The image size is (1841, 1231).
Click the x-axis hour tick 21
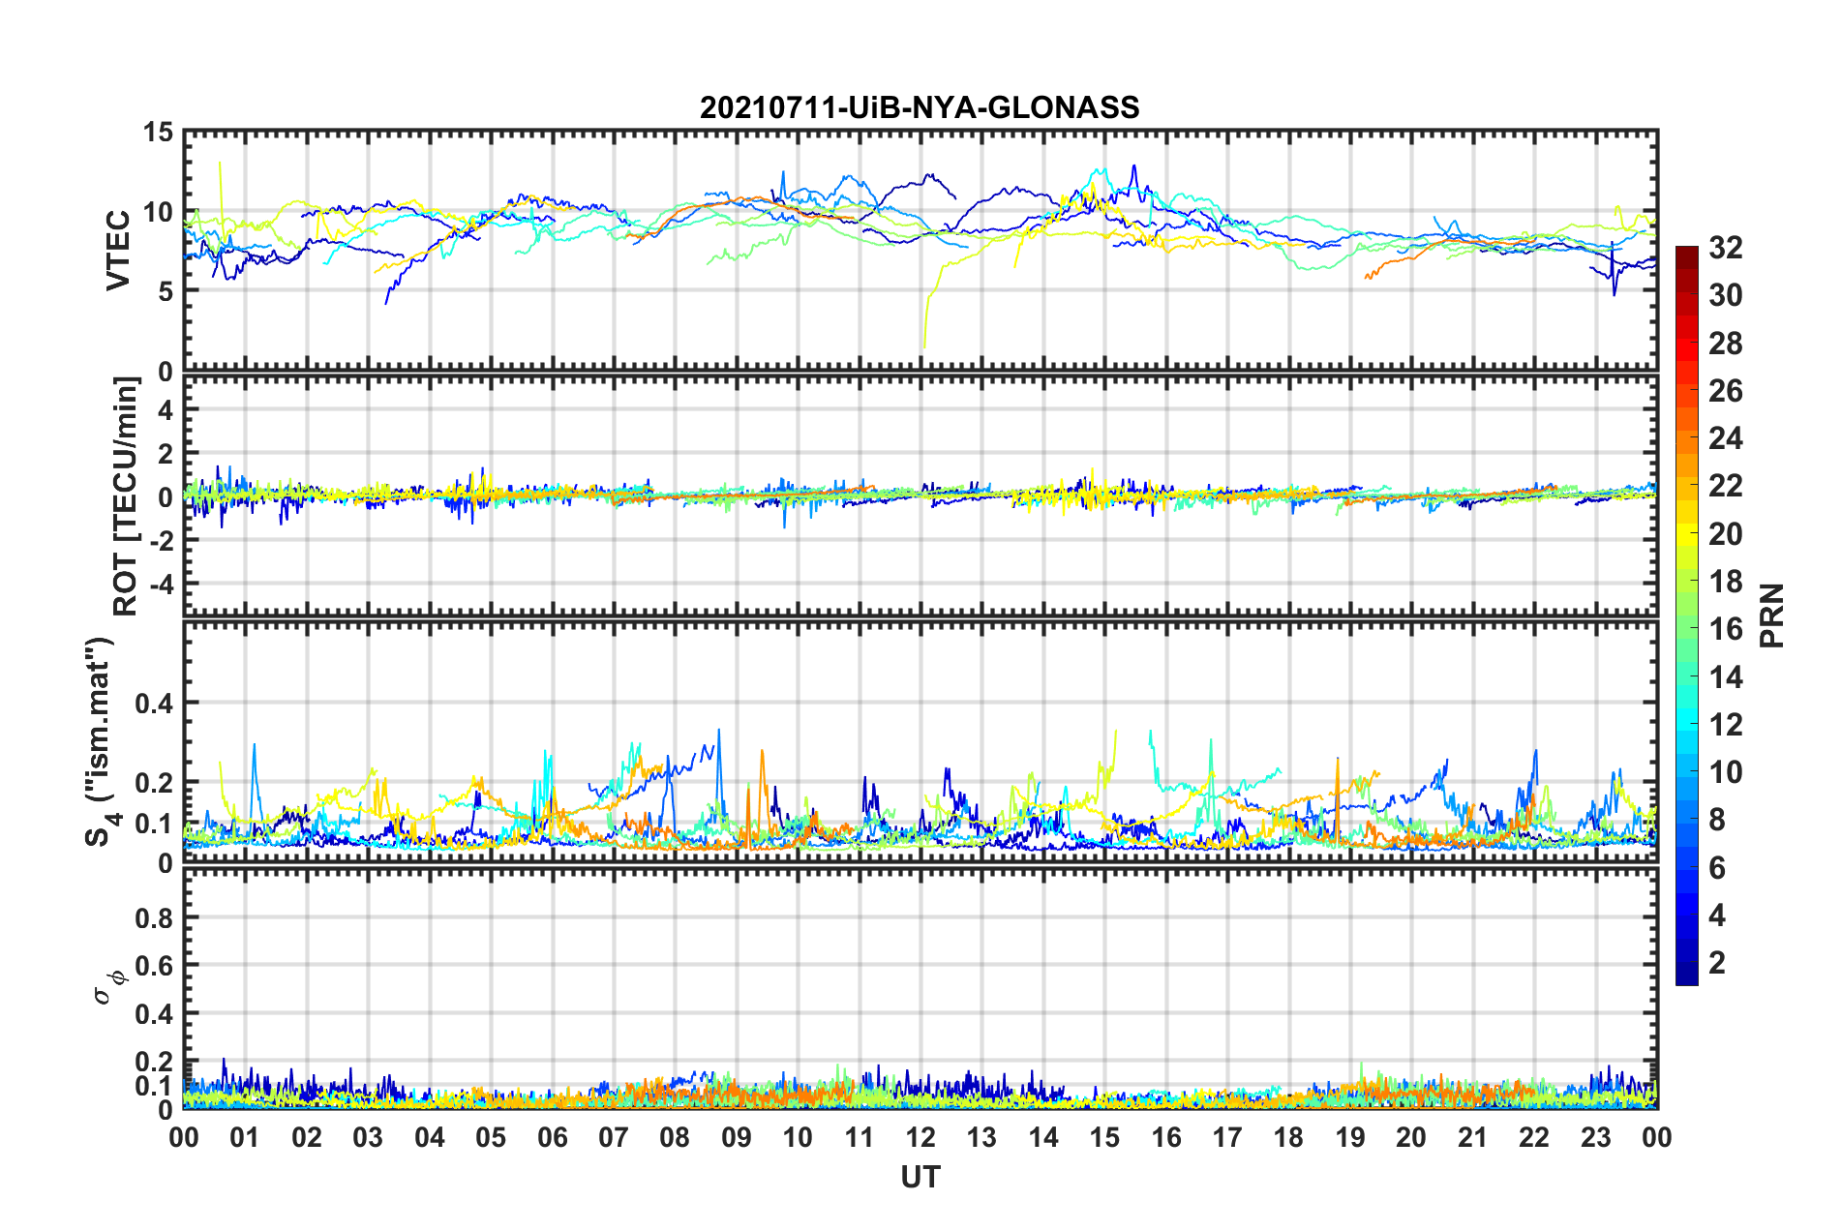point(1473,1137)
